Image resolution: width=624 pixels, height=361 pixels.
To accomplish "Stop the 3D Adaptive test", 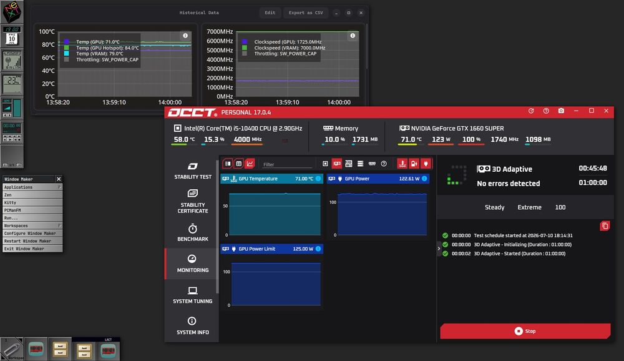I will [525, 331].
